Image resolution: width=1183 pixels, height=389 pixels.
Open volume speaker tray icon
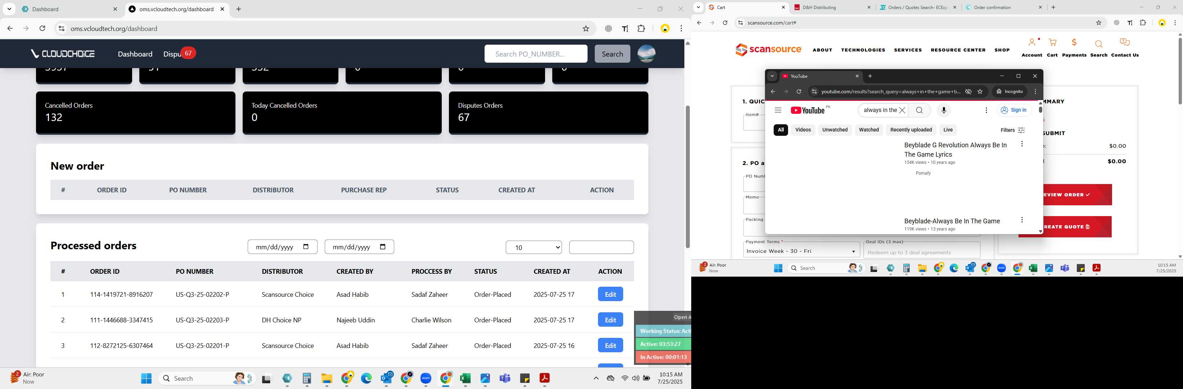pyautogui.click(x=635, y=379)
